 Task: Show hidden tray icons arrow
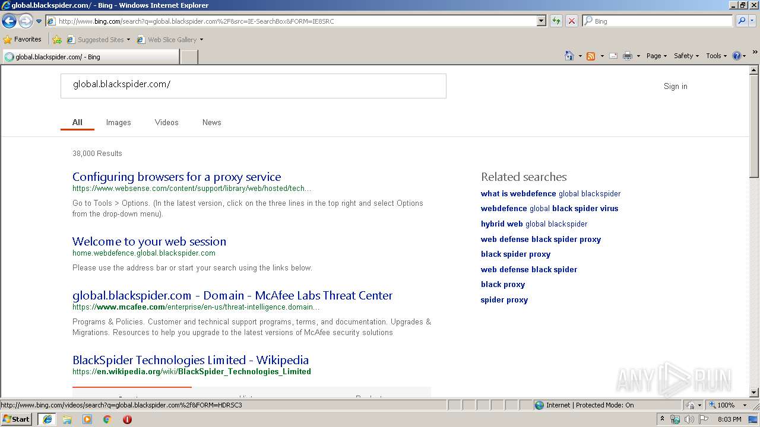pos(662,419)
